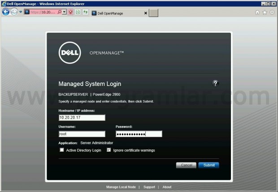Image resolution: width=278 pixels, height=192 pixels.
Task: Click the certificate error shield icon
Action: click(70, 12)
